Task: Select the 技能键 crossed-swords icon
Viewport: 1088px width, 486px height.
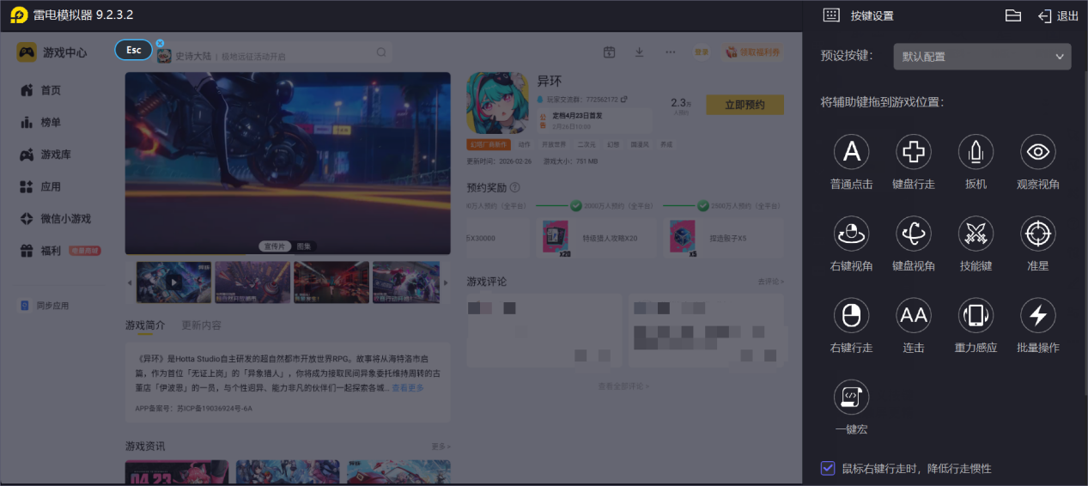Action: pyautogui.click(x=976, y=234)
